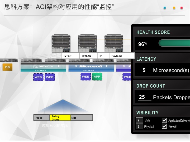Click the spine switch above eVXLAN
Viewport: 190px width, 142px height.
click(87, 44)
